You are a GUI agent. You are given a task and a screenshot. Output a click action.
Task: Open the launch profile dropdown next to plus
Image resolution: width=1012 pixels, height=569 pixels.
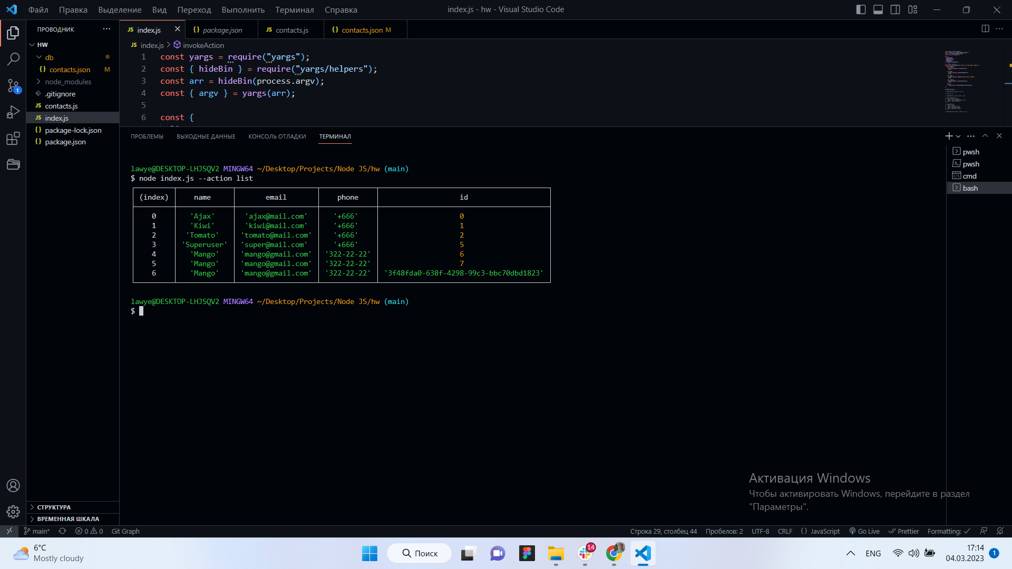pyautogui.click(x=958, y=136)
